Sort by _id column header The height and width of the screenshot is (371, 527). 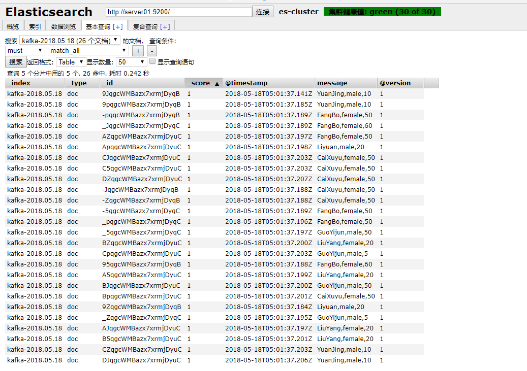[142, 83]
